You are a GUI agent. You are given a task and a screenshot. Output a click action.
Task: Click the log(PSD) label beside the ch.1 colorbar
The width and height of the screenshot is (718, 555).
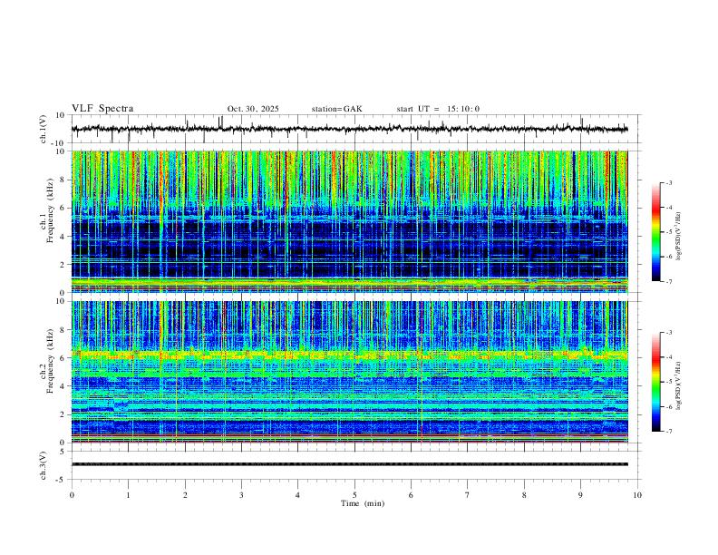(679, 237)
